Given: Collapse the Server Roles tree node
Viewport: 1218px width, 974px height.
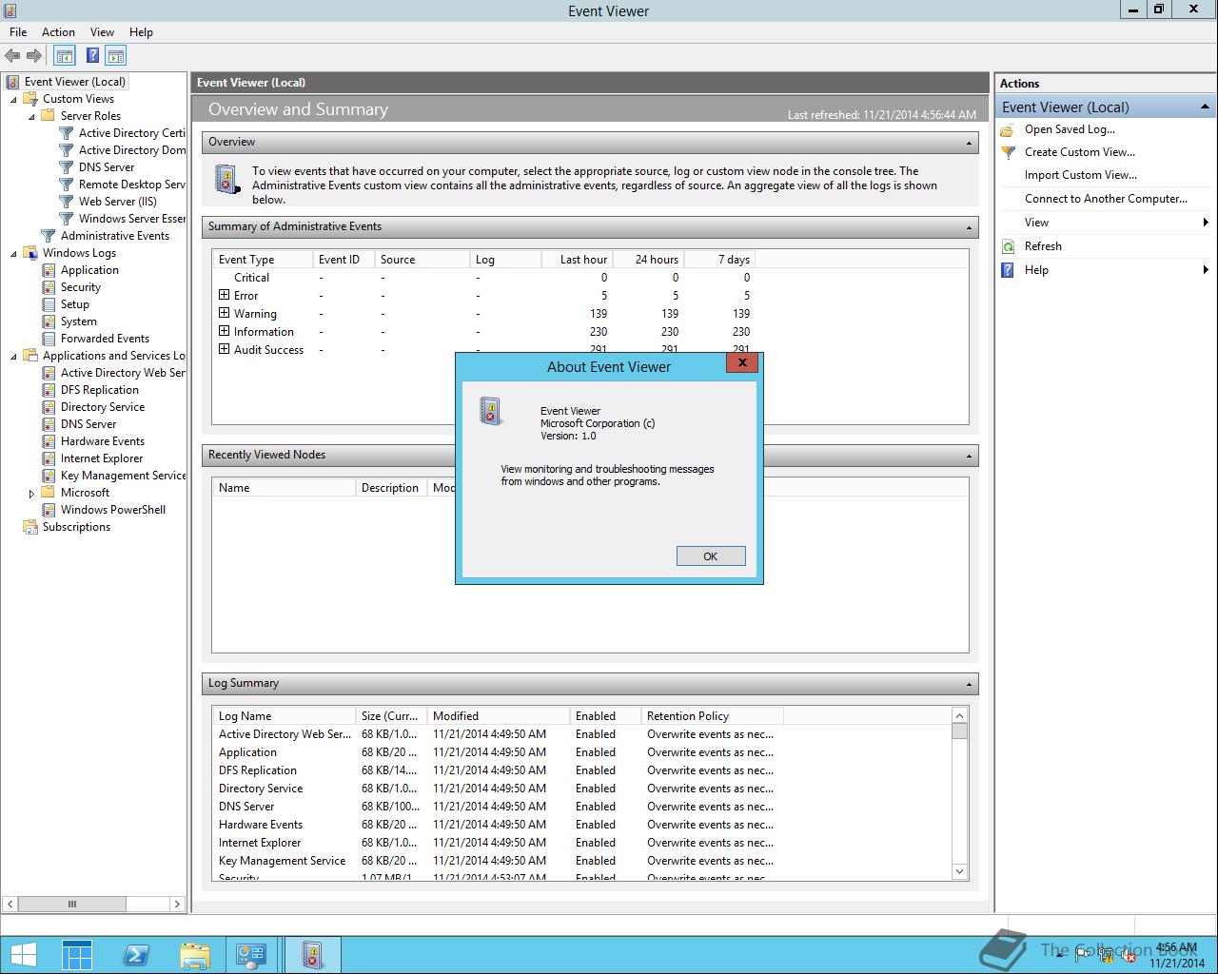Looking at the screenshot, I should pyautogui.click(x=31, y=116).
